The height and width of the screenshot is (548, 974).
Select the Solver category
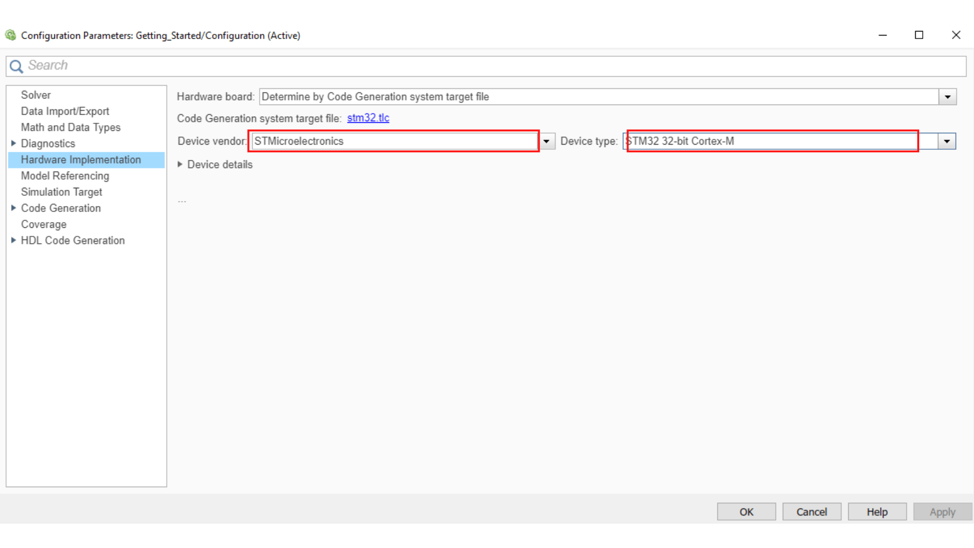tap(36, 95)
